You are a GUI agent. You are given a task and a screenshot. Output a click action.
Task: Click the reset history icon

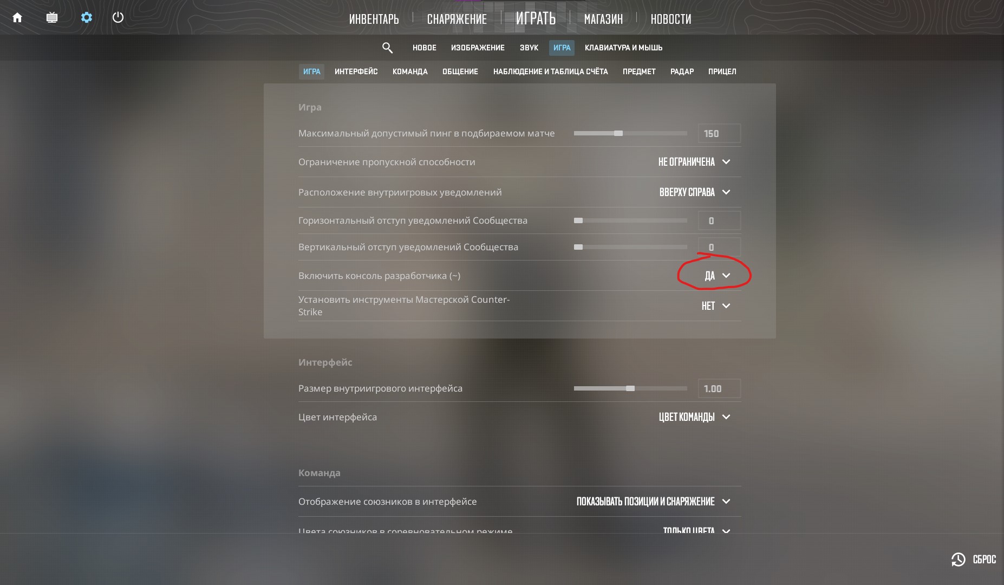(x=958, y=560)
